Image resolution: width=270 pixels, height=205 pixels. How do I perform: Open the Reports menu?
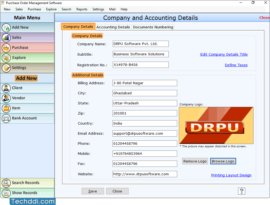pos(82,9)
